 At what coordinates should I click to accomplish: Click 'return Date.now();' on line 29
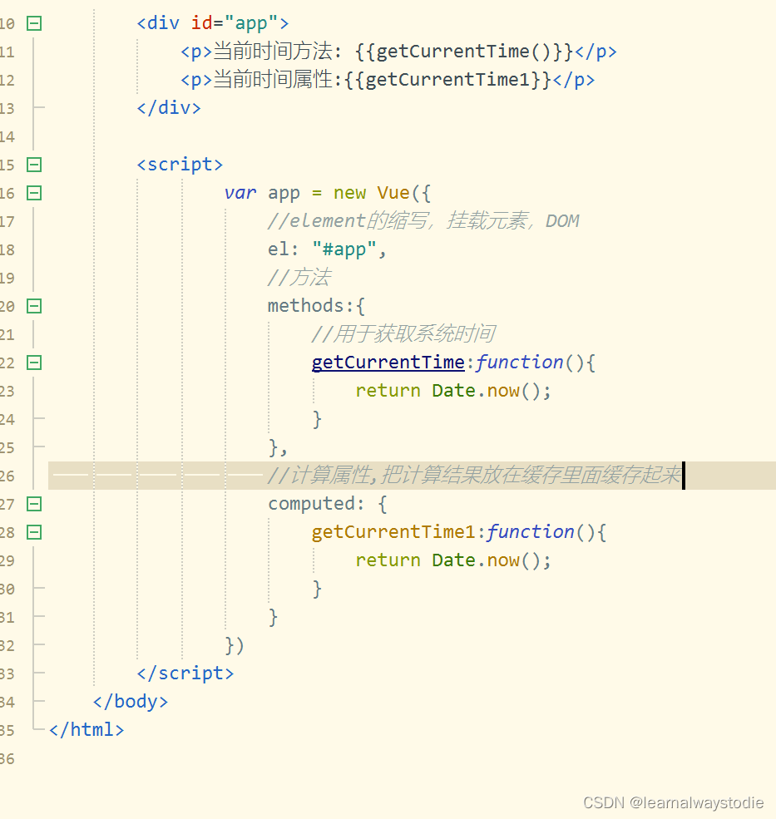pos(453,560)
